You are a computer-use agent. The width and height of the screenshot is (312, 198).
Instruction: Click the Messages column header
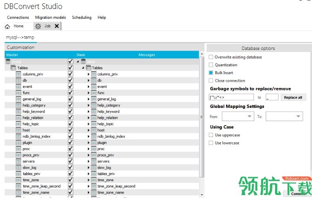[x=147, y=55]
